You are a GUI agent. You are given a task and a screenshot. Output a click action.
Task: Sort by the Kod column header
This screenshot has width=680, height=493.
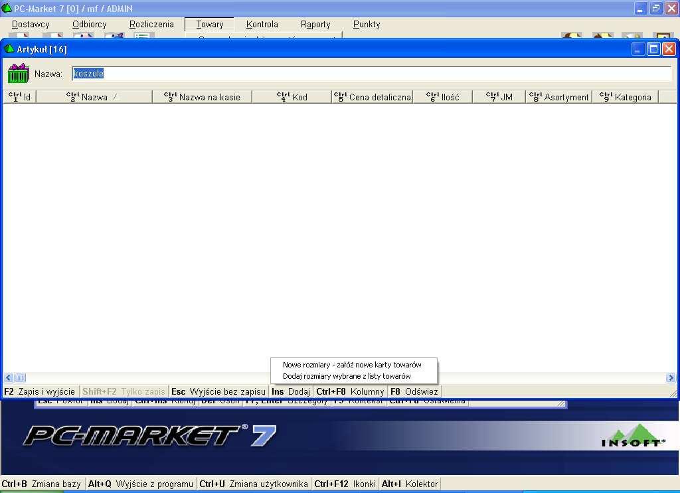pos(292,97)
